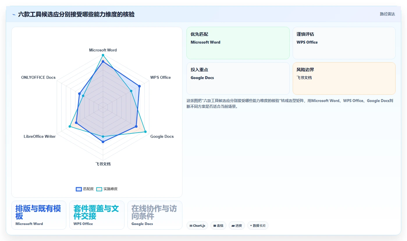This screenshot has height=241, width=407.
Task: Select the 排版与既有模板 stat card
Action: (x=39, y=215)
